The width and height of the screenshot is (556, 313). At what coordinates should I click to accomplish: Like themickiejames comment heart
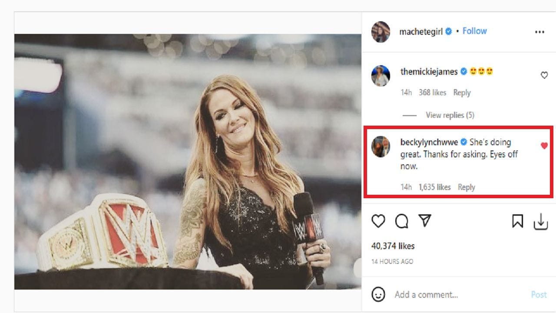(x=544, y=75)
